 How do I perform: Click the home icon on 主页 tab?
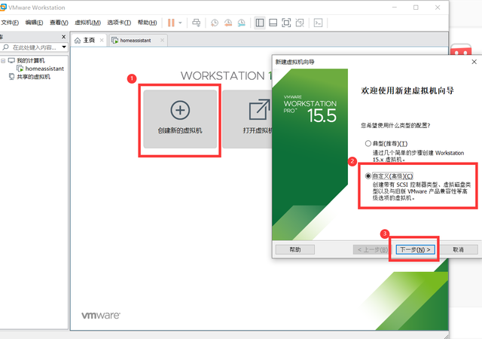[78, 40]
